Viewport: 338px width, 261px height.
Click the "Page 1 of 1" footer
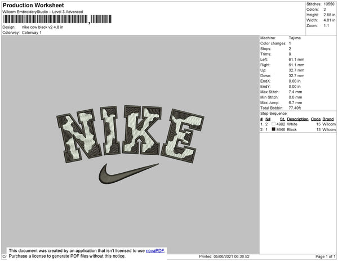(x=326, y=256)
